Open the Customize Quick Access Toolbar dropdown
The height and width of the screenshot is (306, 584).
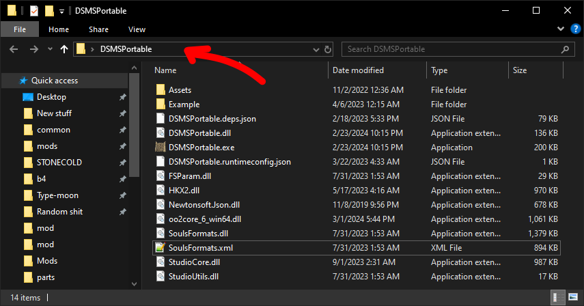point(61,11)
